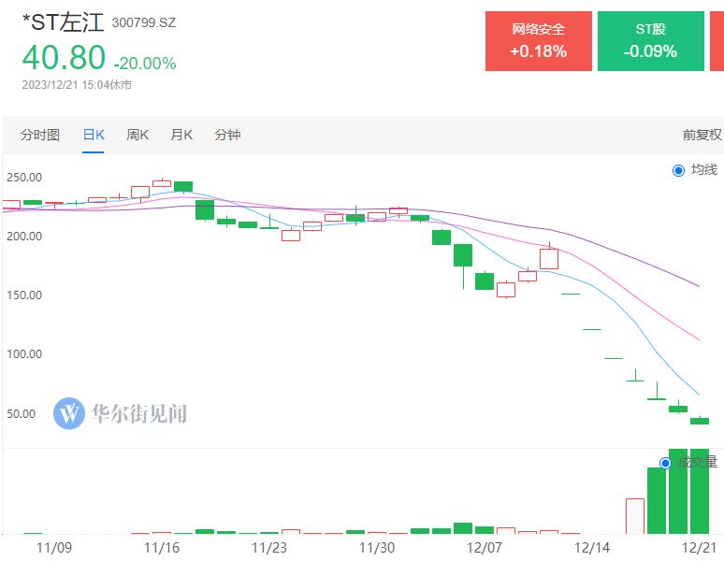Switch to the 分时图 tab
Image resolution: width=724 pixels, height=561 pixels.
click(x=40, y=135)
